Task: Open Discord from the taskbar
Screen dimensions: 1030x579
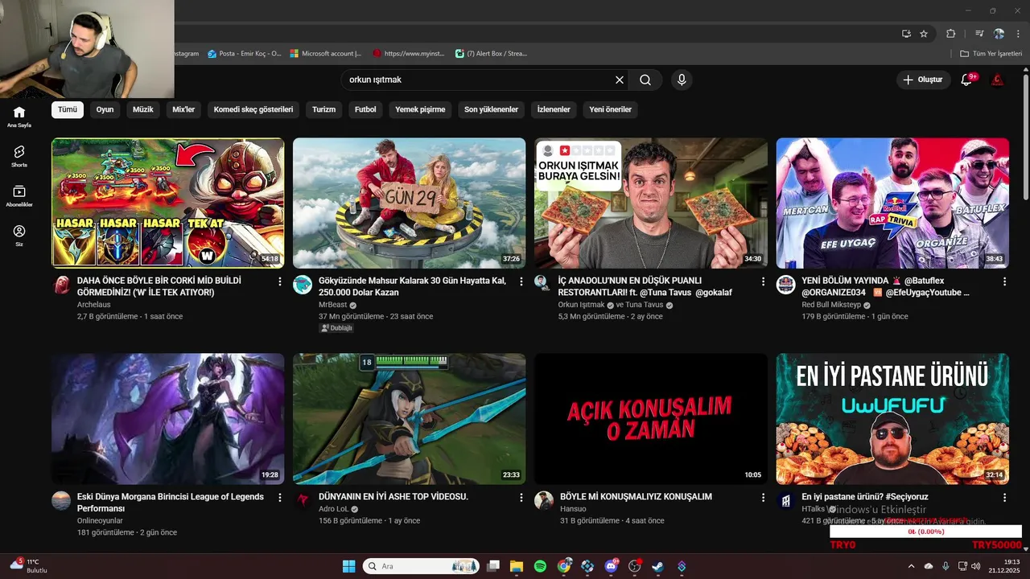Action: tap(611, 566)
